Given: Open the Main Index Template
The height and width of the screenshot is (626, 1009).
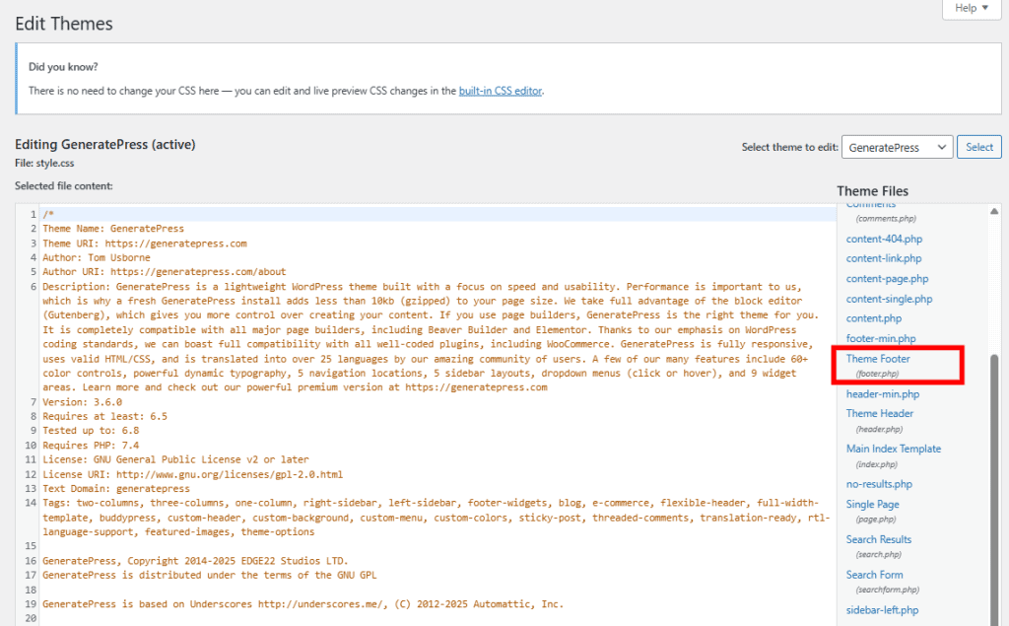Looking at the screenshot, I should (893, 448).
